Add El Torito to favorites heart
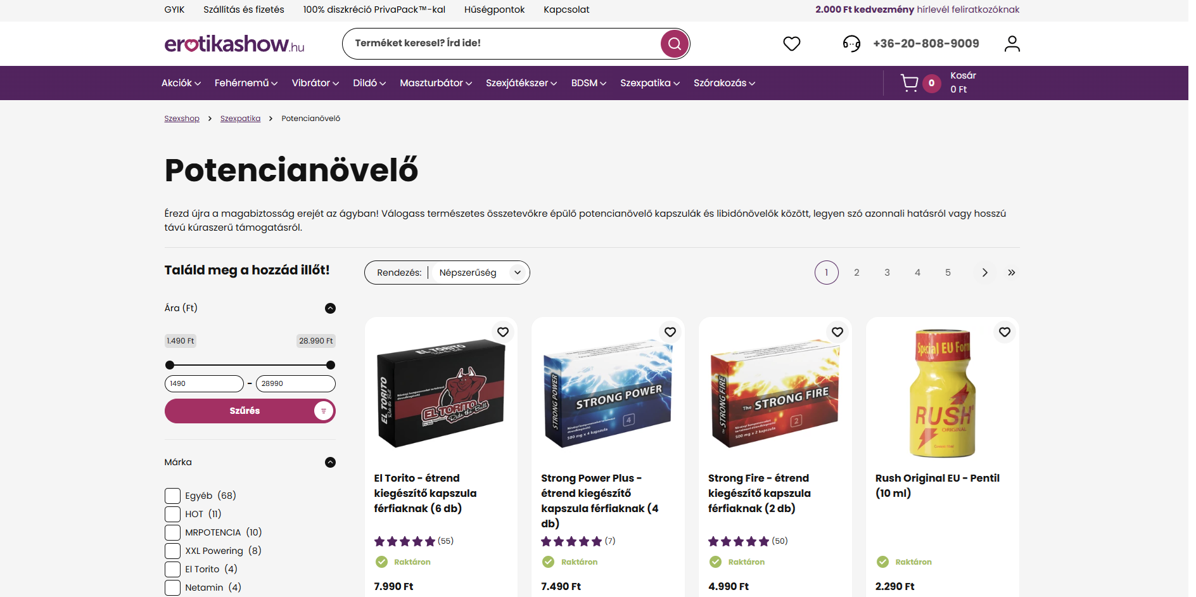This screenshot has height=597, width=1196. pos(503,332)
